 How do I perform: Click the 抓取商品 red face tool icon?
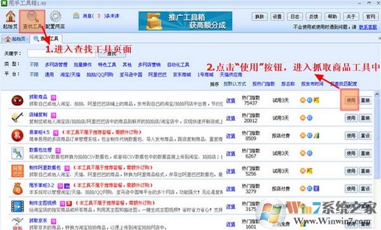coord(18,100)
